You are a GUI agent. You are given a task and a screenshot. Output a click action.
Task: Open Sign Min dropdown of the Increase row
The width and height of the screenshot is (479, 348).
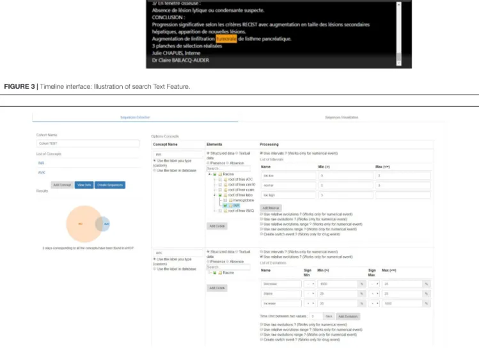[x=310, y=304]
